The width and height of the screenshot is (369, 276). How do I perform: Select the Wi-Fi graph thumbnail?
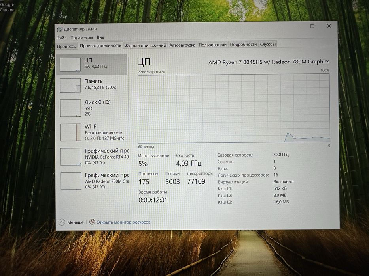[71, 132]
